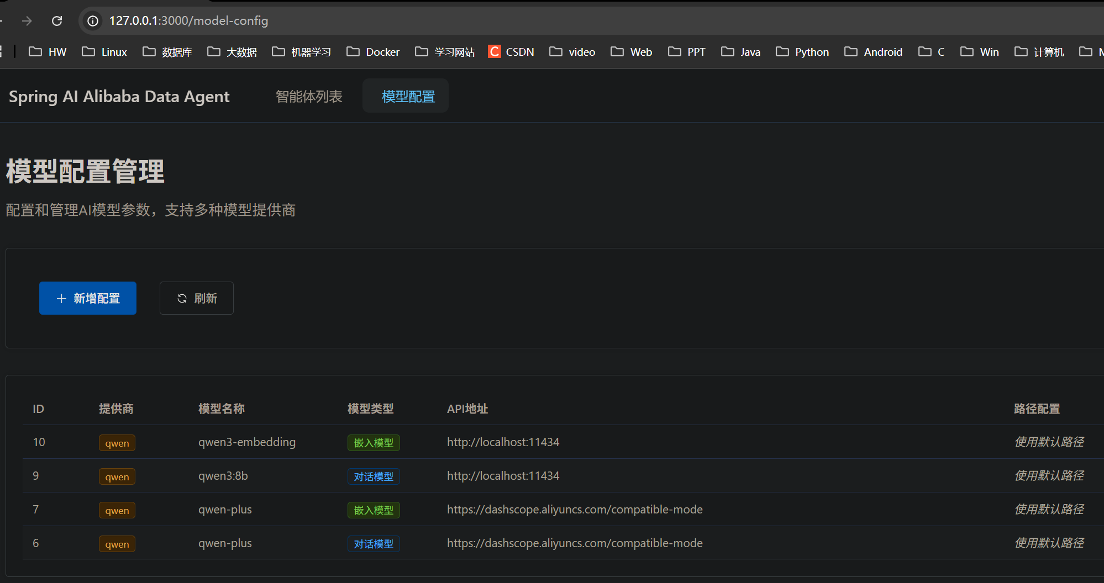Click qwen provider tag in row 10
1104x583 pixels.
pos(117,443)
